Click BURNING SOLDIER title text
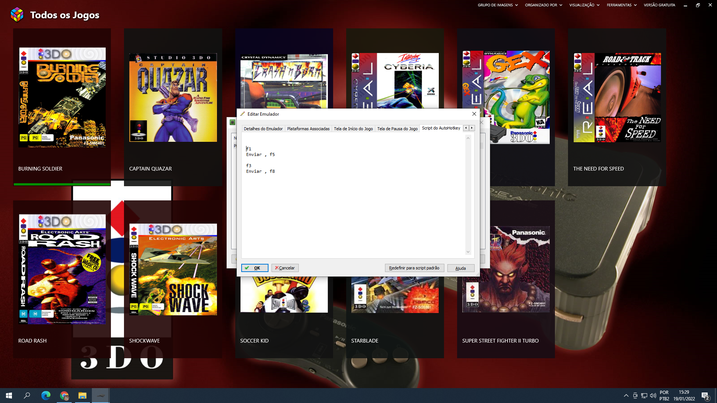Viewport: 717px width, 403px height. coord(40,169)
